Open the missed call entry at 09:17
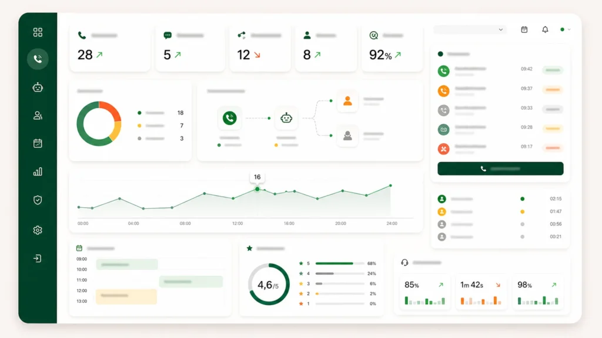The width and height of the screenshot is (602, 338). [500, 148]
